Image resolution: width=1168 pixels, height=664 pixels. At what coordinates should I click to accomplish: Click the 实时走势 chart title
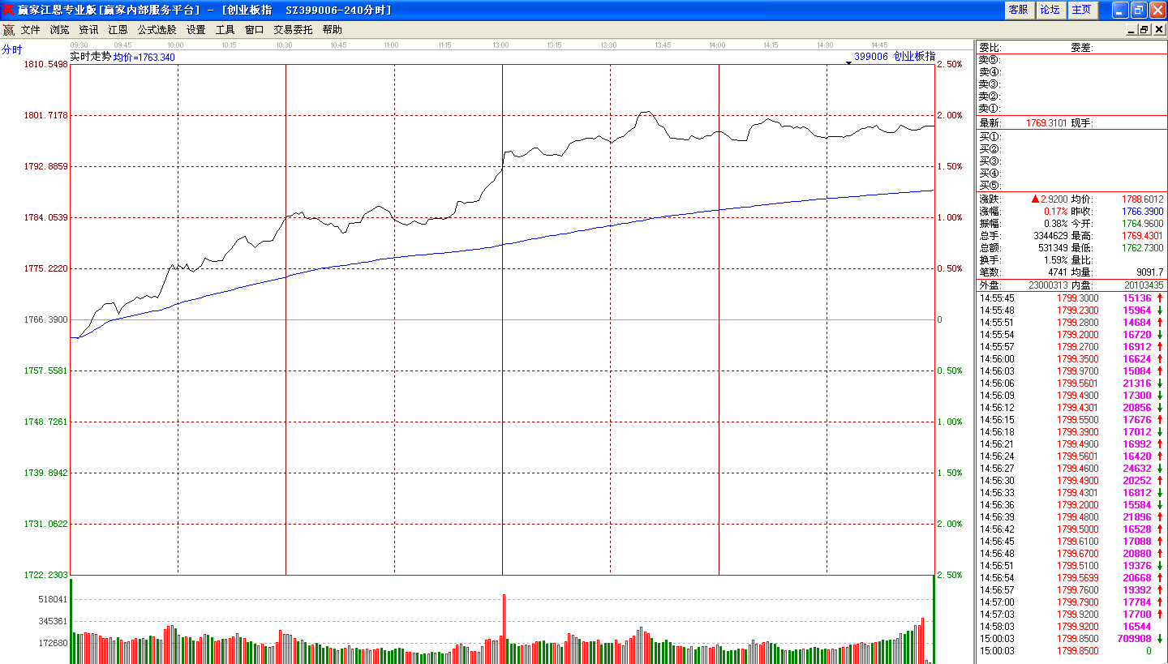[90, 57]
